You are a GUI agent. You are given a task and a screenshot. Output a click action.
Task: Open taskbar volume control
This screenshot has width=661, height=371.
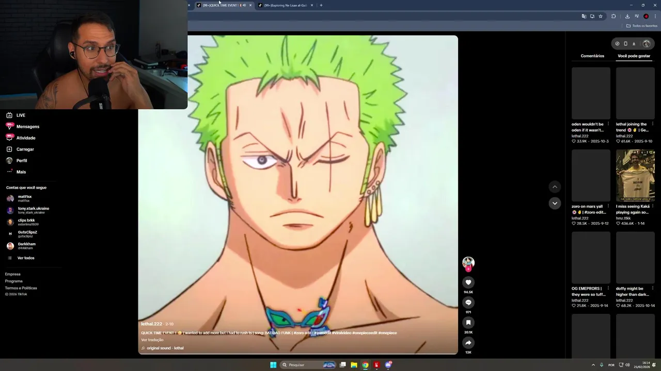tap(627, 365)
